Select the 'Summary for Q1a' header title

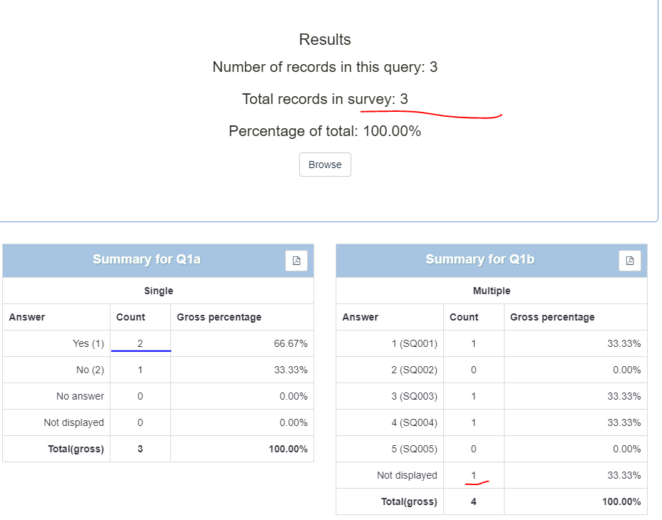pos(146,259)
